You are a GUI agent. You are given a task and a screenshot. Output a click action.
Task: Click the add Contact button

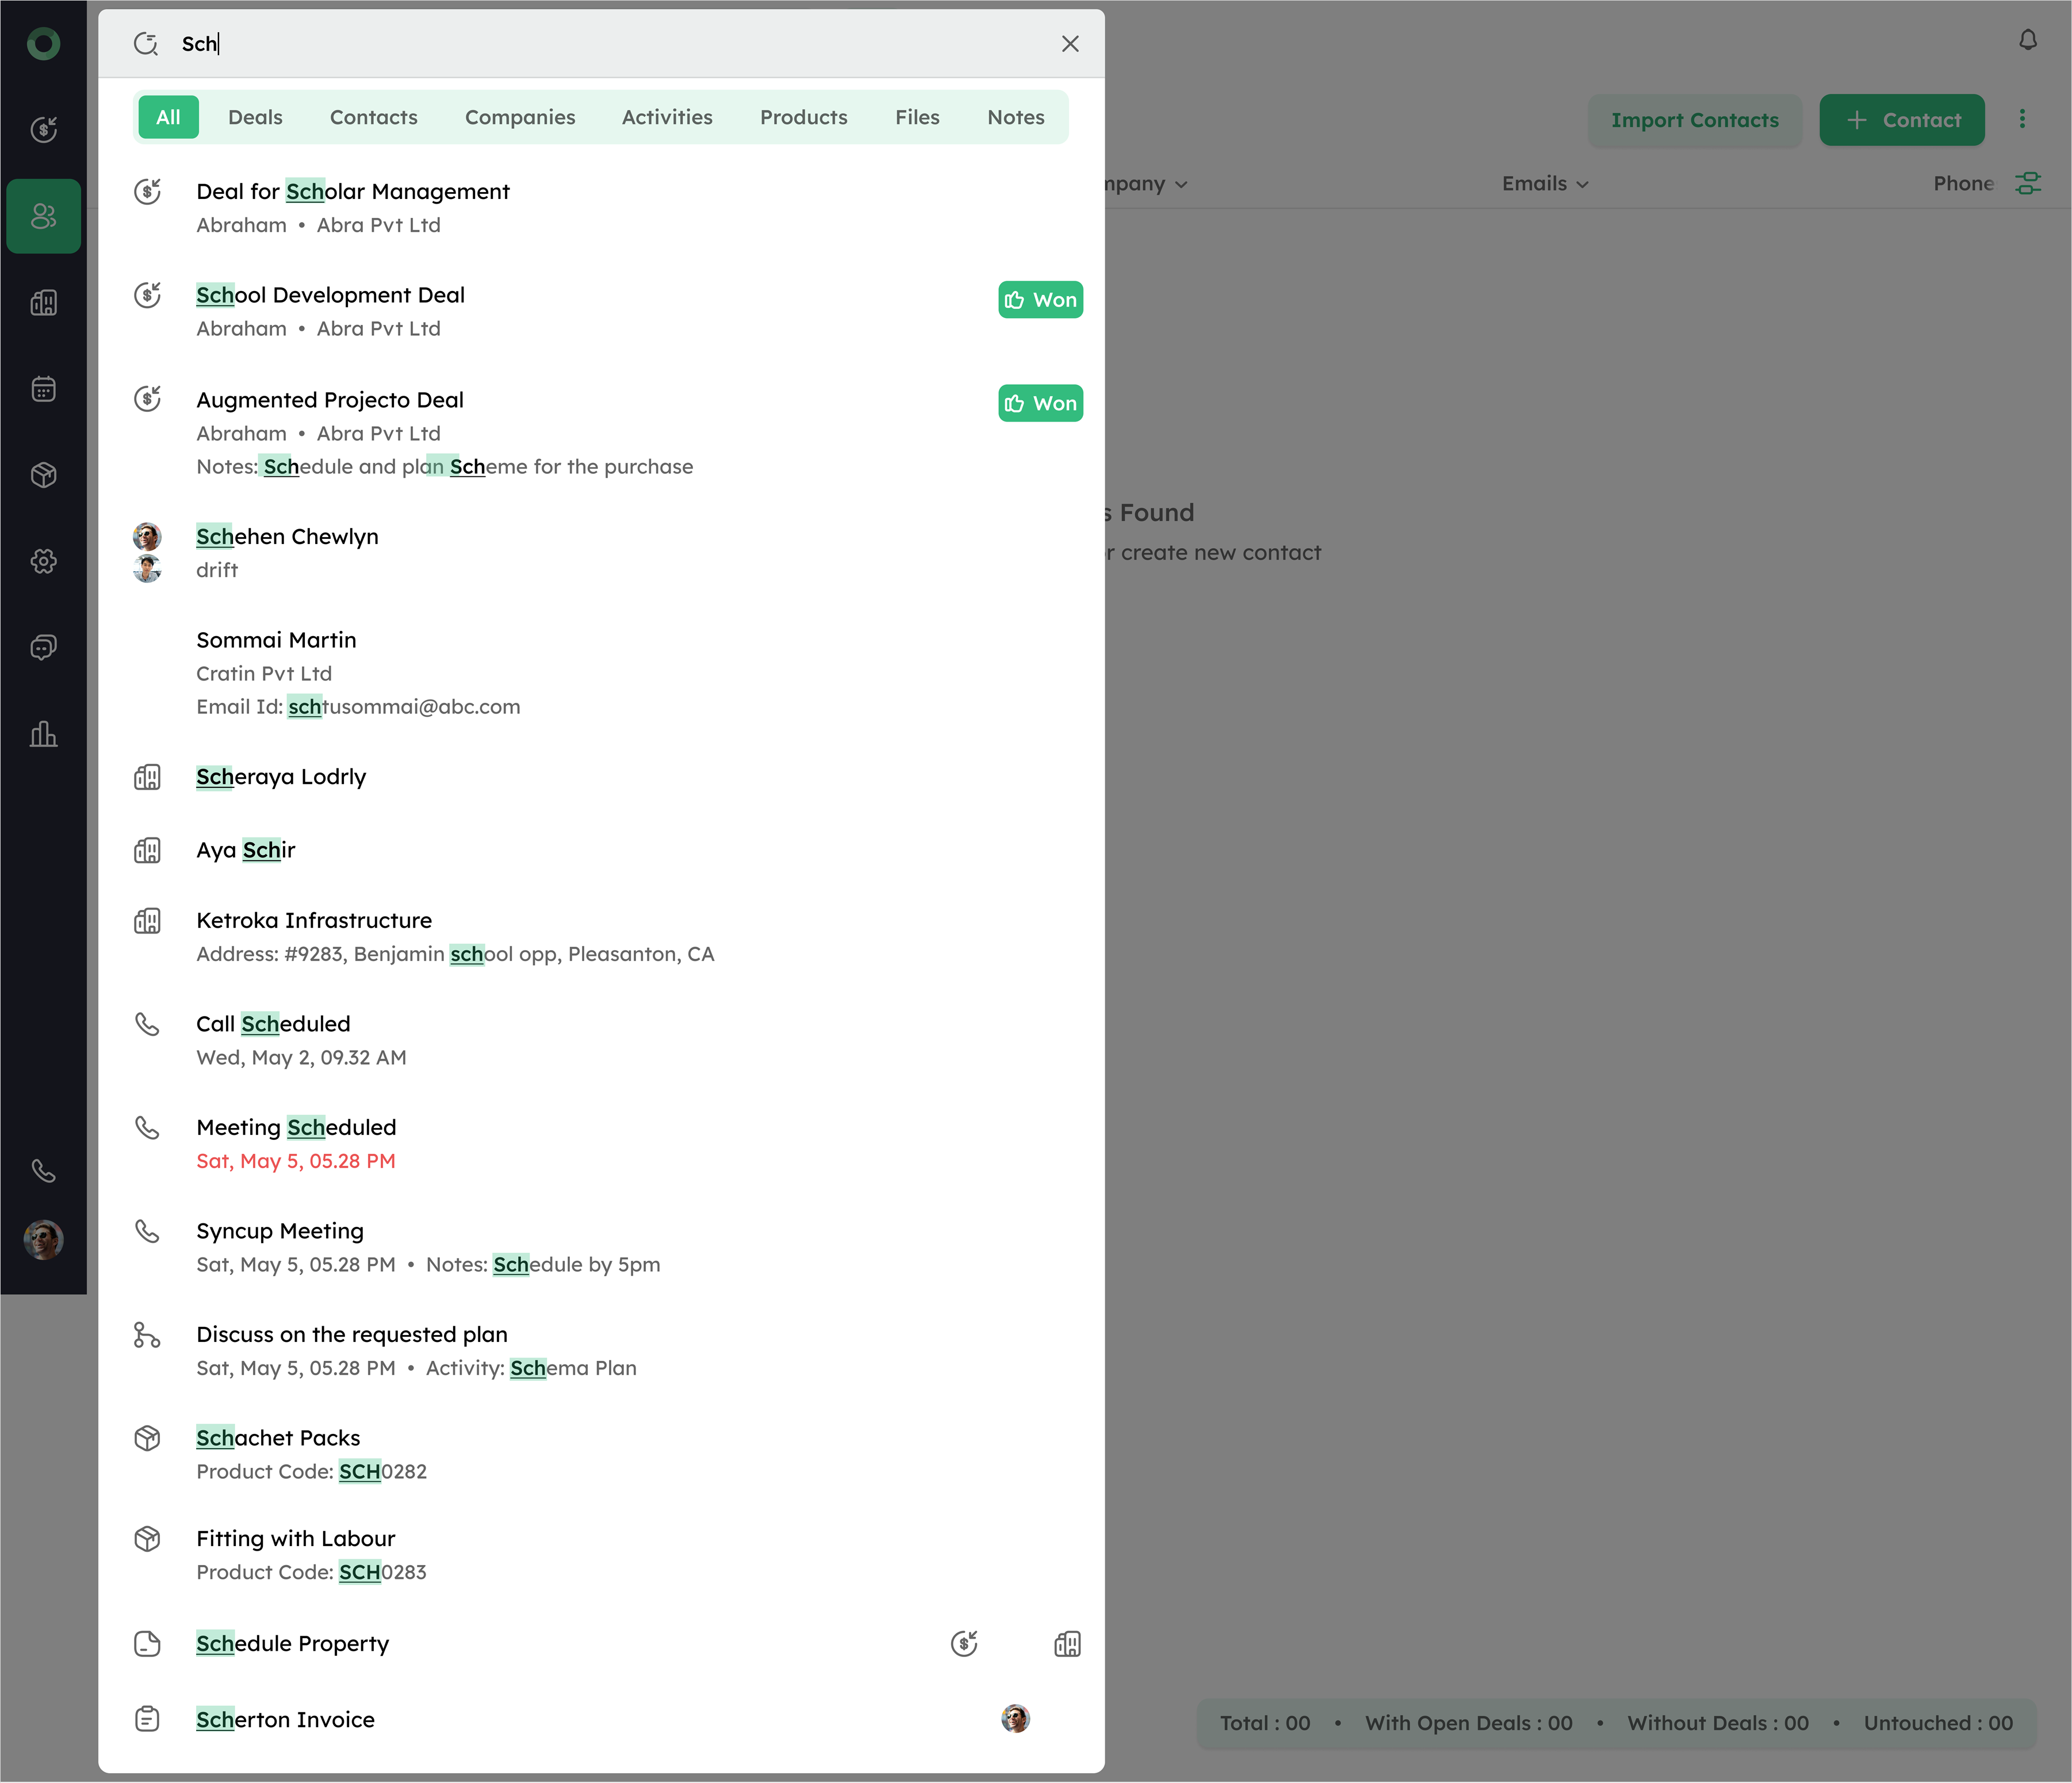[1901, 120]
